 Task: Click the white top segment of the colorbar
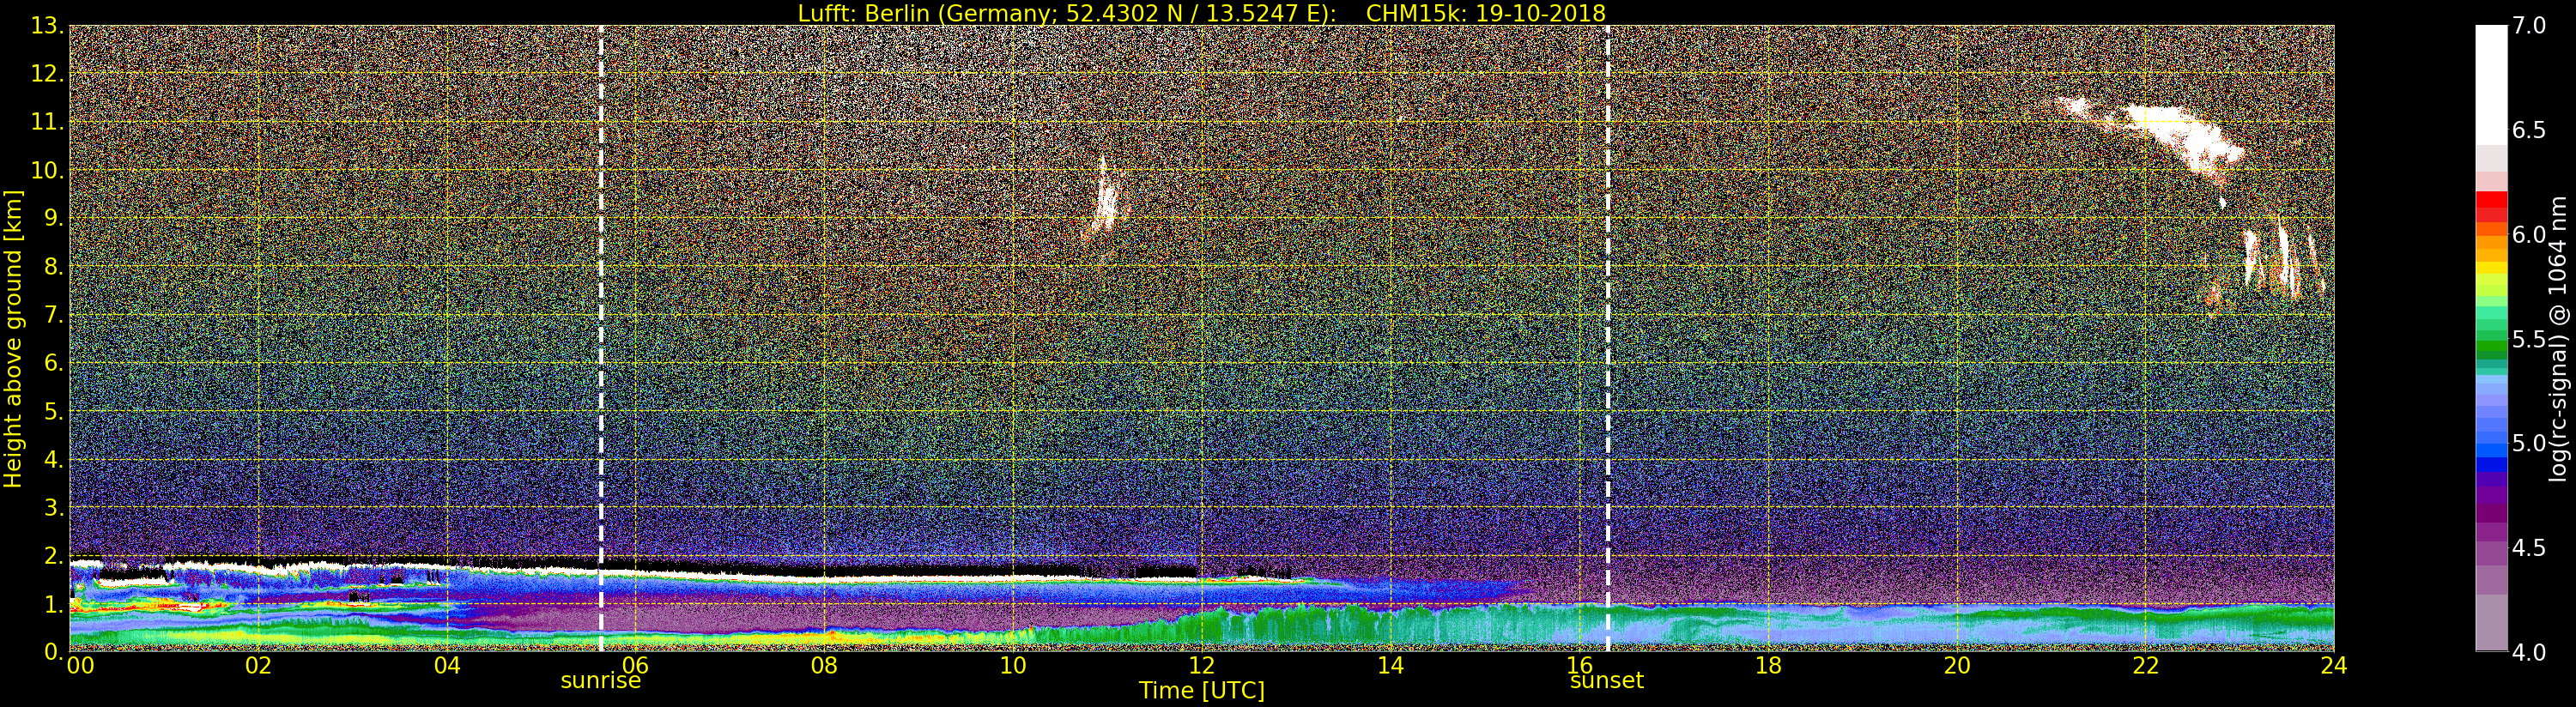[2491, 85]
